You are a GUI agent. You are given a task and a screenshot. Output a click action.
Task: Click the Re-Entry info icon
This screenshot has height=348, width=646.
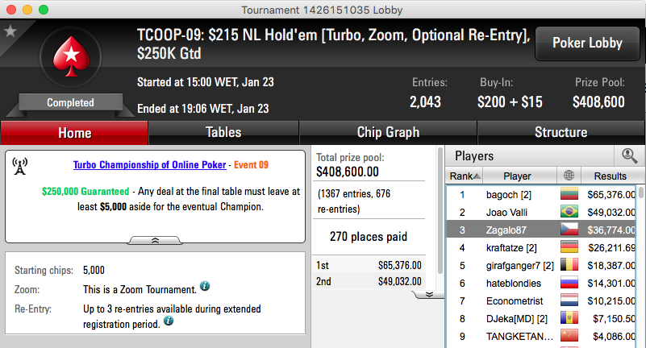coord(169,321)
